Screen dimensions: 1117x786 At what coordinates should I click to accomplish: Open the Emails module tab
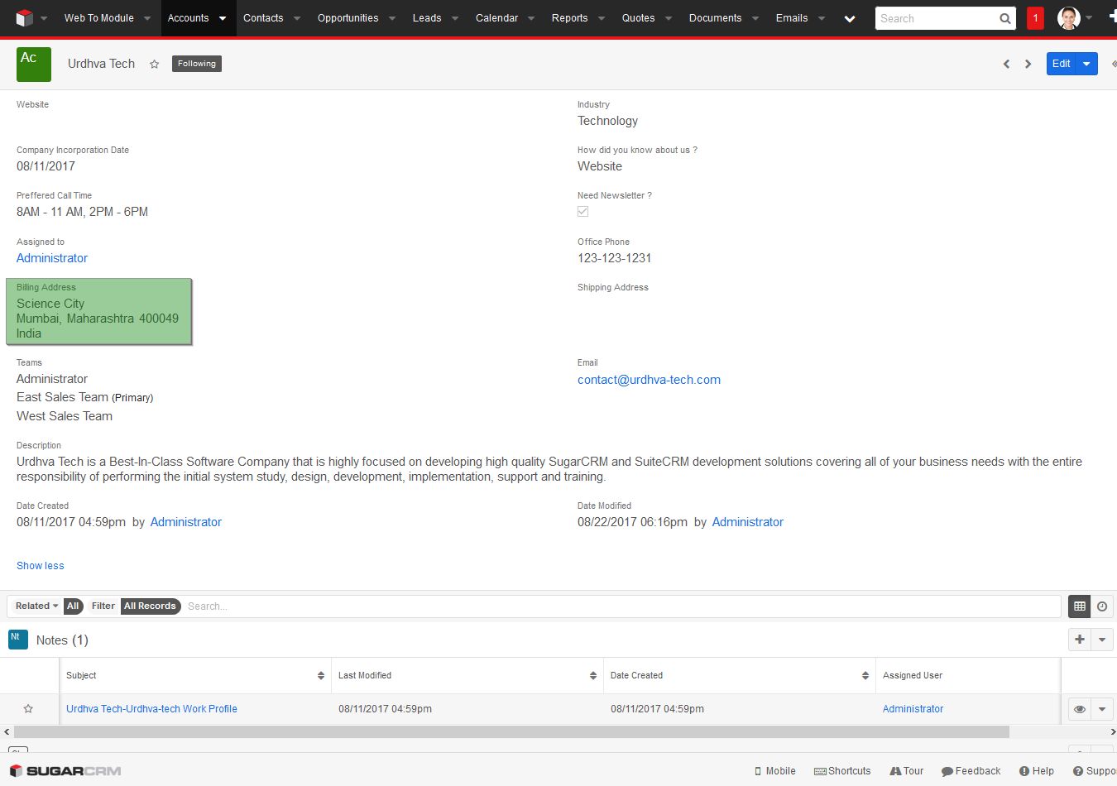click(x=792, y=18)
